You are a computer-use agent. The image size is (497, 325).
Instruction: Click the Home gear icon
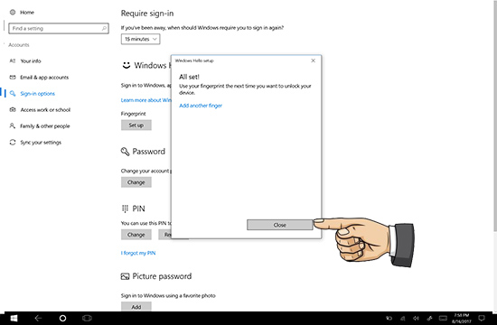[13, 13]
